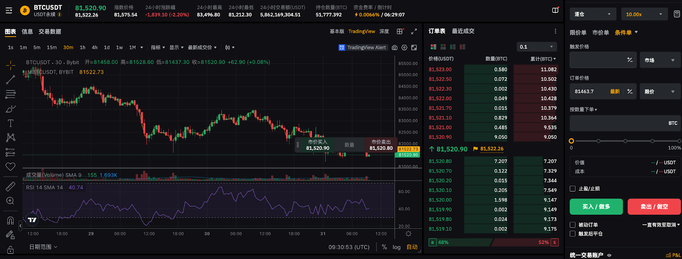The width and height of the screenshot is (682, 259).
Task: Select the ruler measure tool
Action: click(11, 186)
